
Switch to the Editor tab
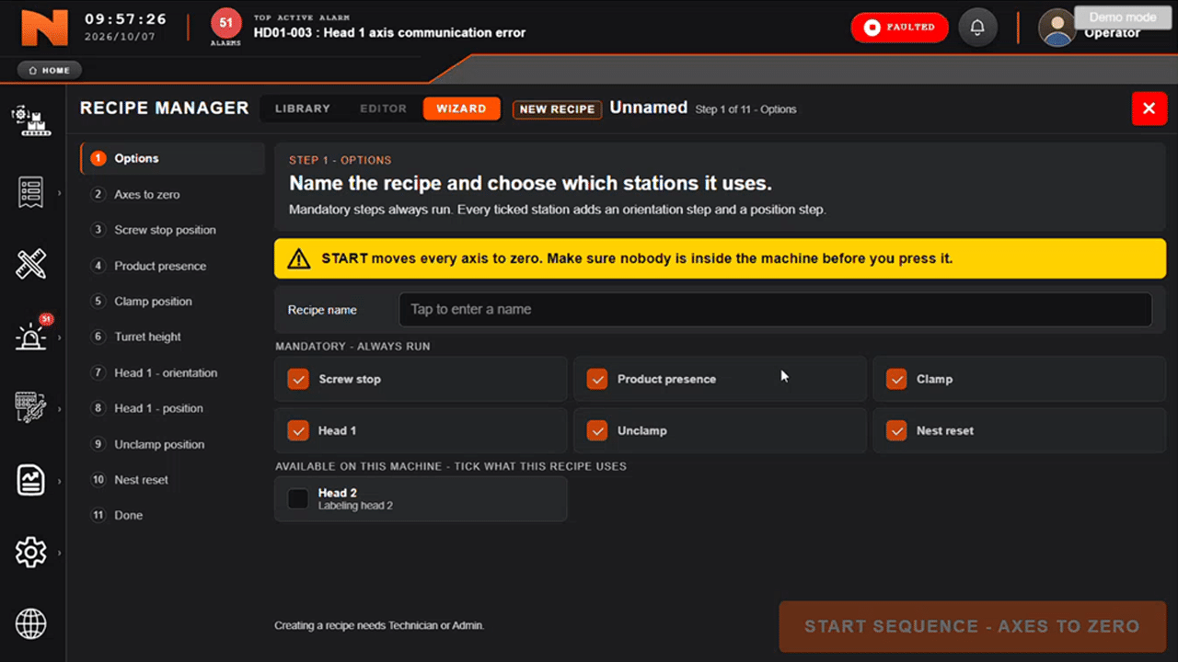(383, 108)
